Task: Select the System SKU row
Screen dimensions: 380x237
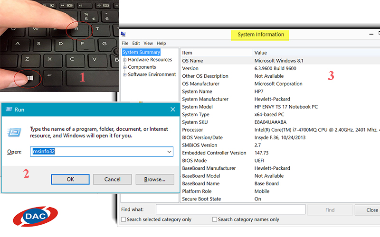Action: pos(280,122)
